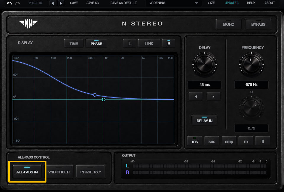
Task: Click the DELAY knob
Action: [204, 64]
